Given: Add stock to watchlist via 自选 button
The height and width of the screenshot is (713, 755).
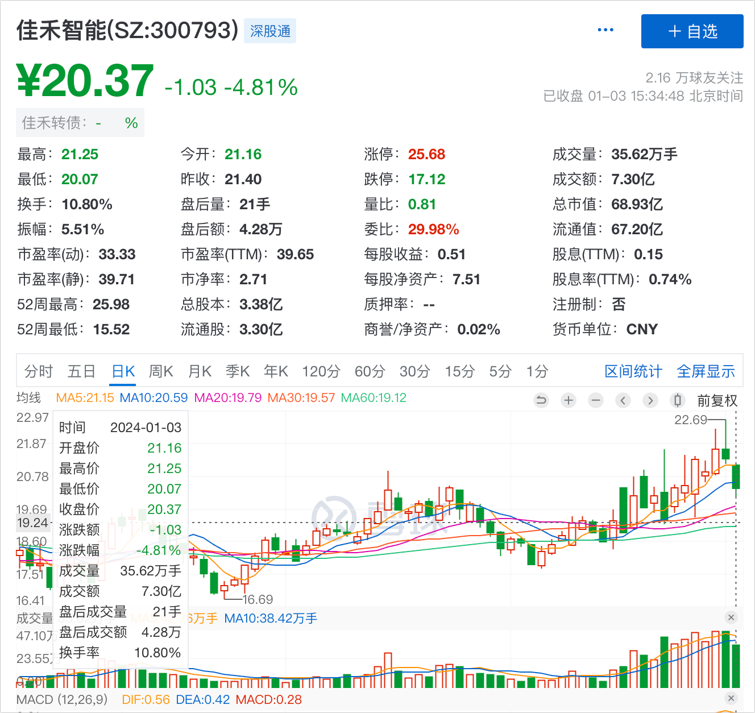Looking at the screenshot, I should (692, 31).
